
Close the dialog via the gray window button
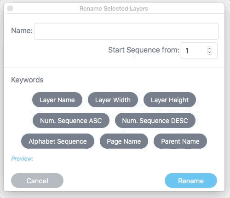click(10, 8)
